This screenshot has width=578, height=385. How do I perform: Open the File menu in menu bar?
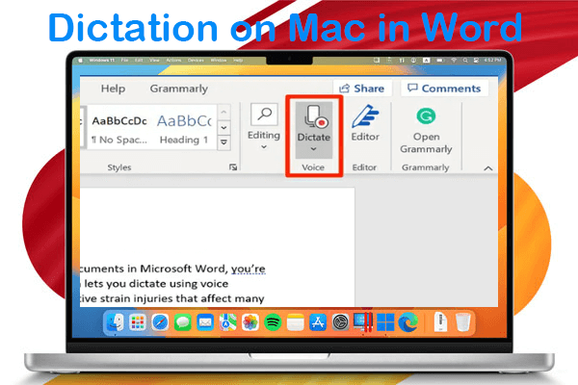(124, 60)
